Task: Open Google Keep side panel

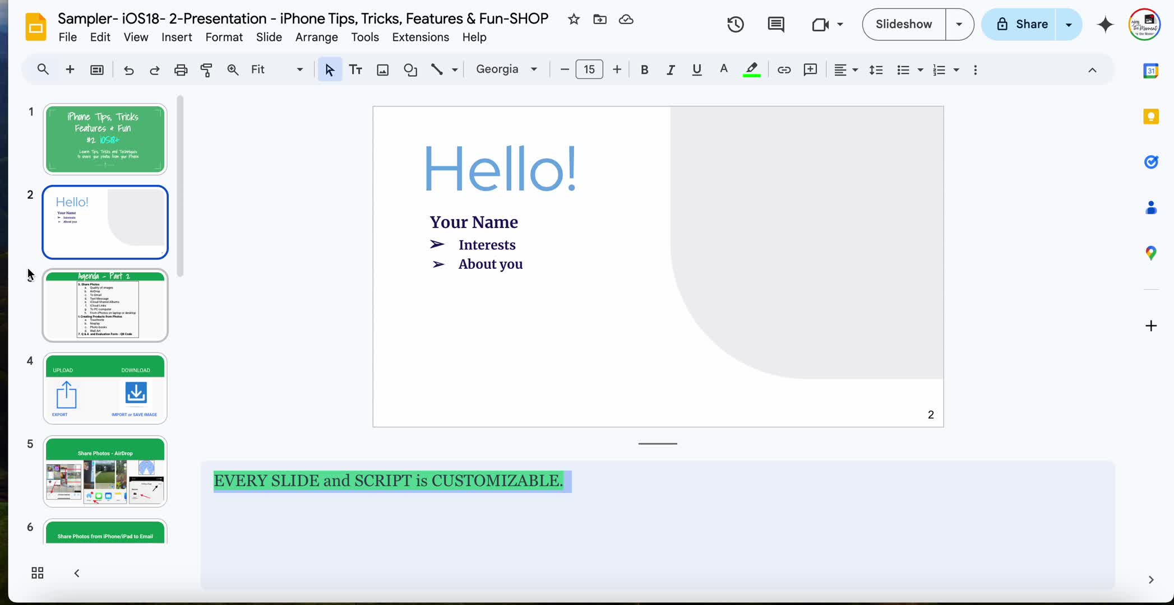Action: 1151,117
